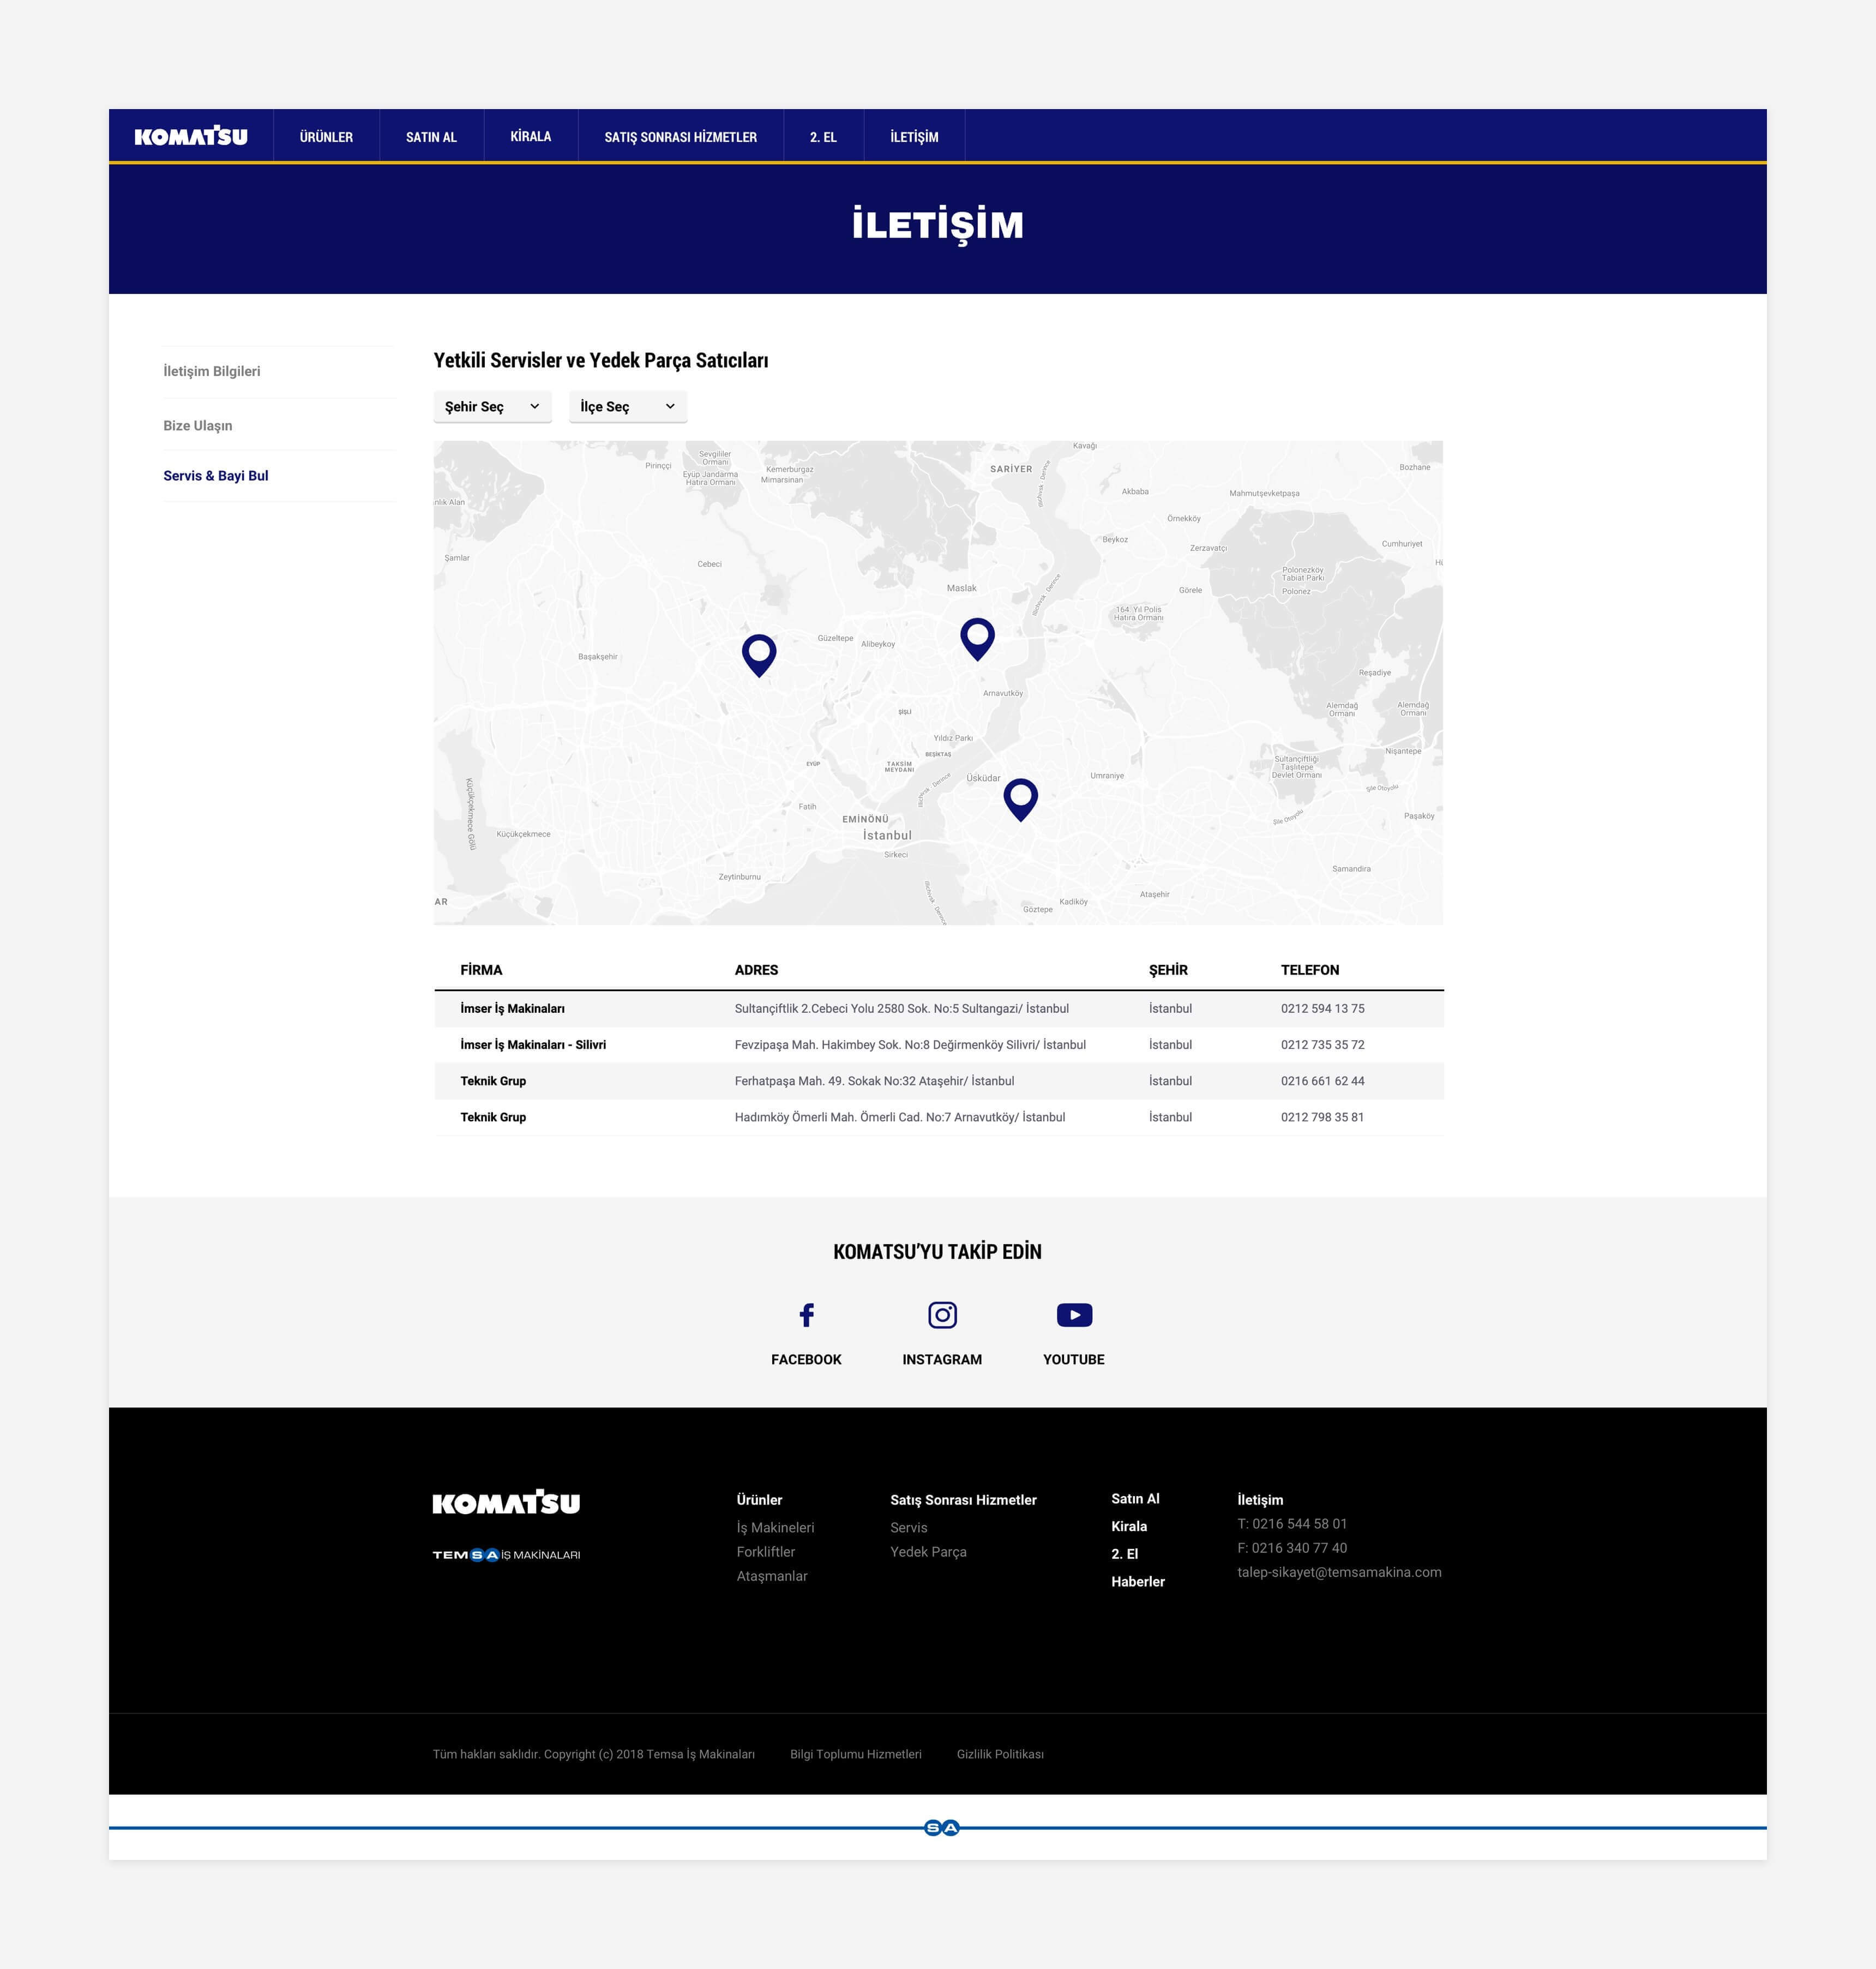Click the ADRES column header
Viewport: 1876px width, 1969px height.
pos(756,969)
